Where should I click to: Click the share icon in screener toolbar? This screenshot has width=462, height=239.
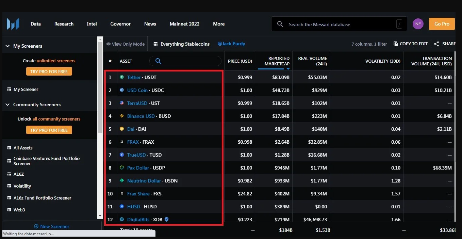(436, 44)
